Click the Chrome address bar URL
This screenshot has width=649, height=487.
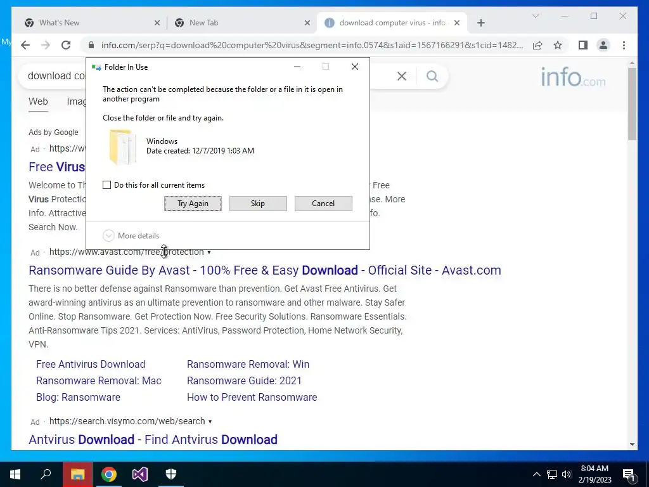pyautogui.click(x=312, y=45)
